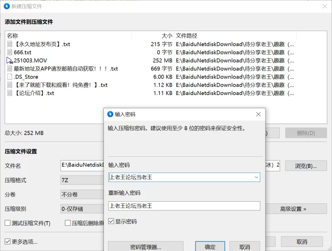Click the app icon in 新建压缩文件 title bar
This screenshot has width=332, height=251.
[x=7, y=6]
